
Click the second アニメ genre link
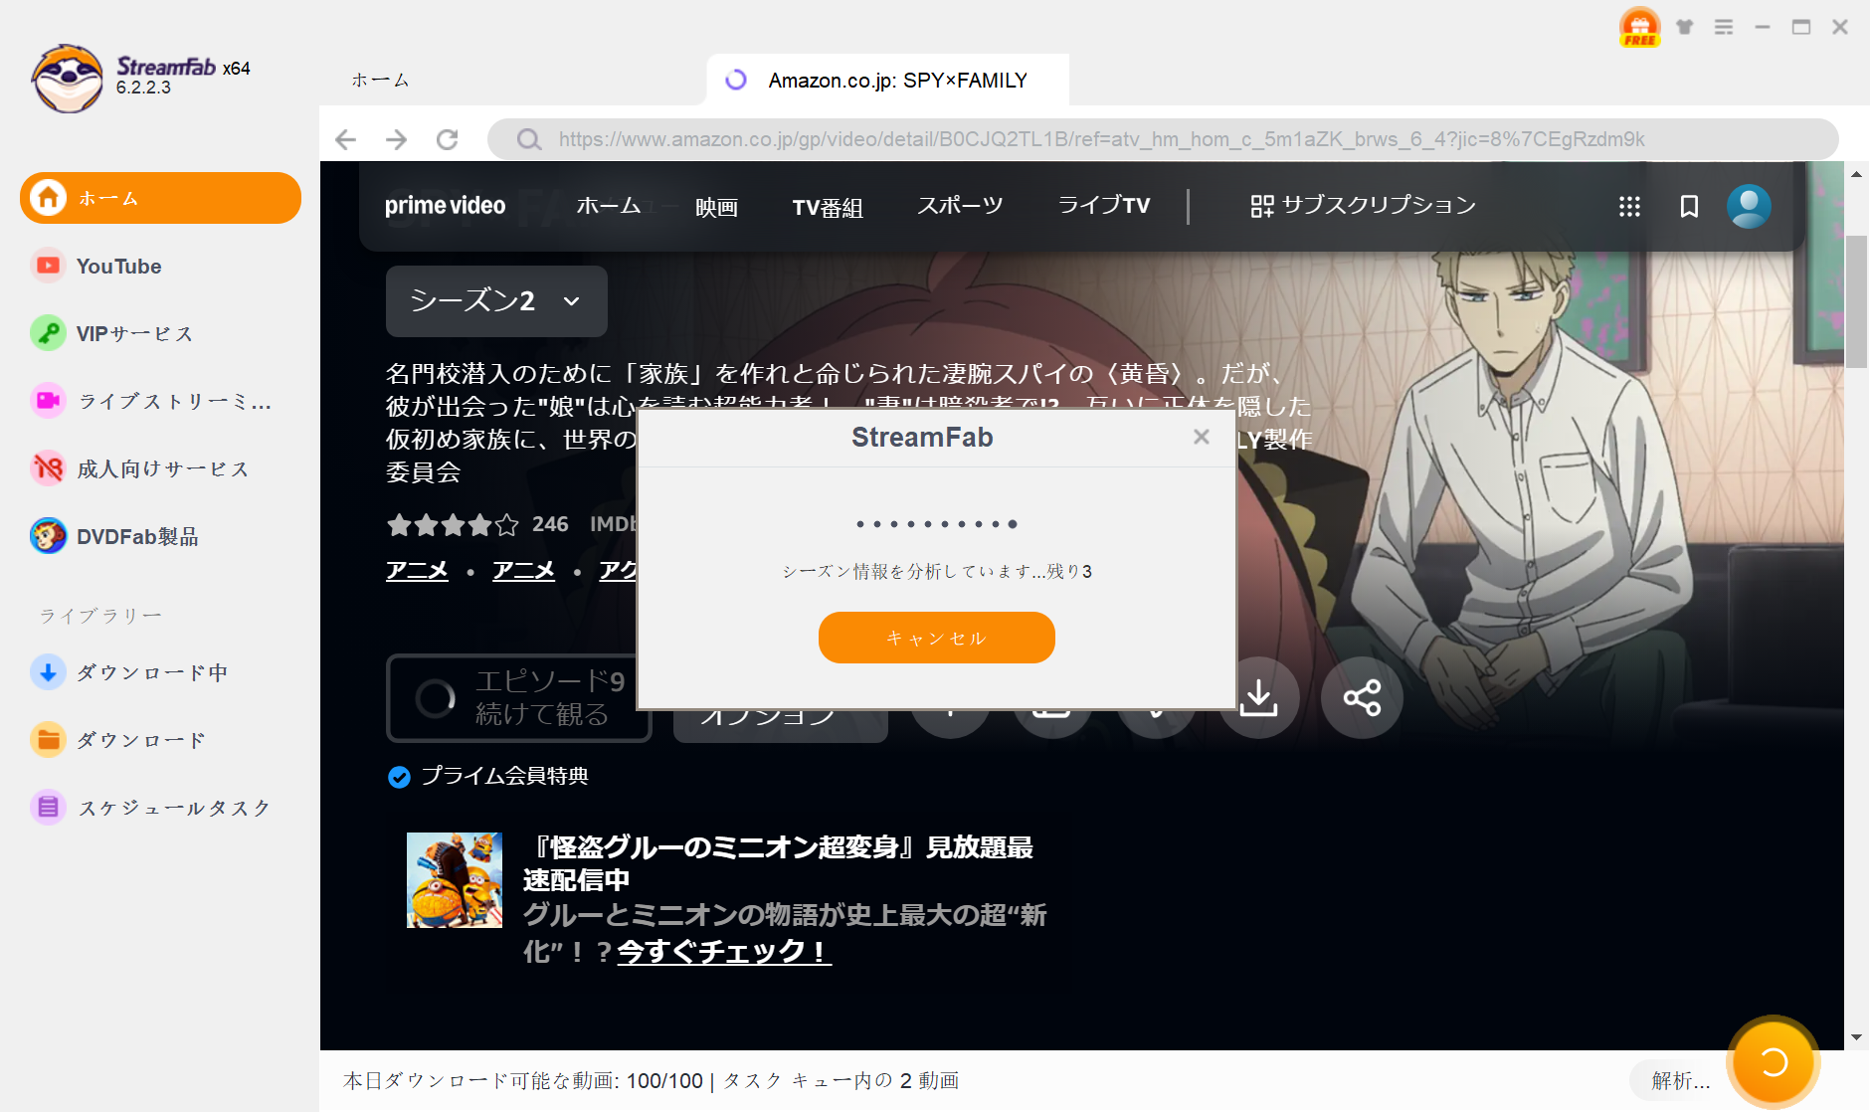coord(523,570)
